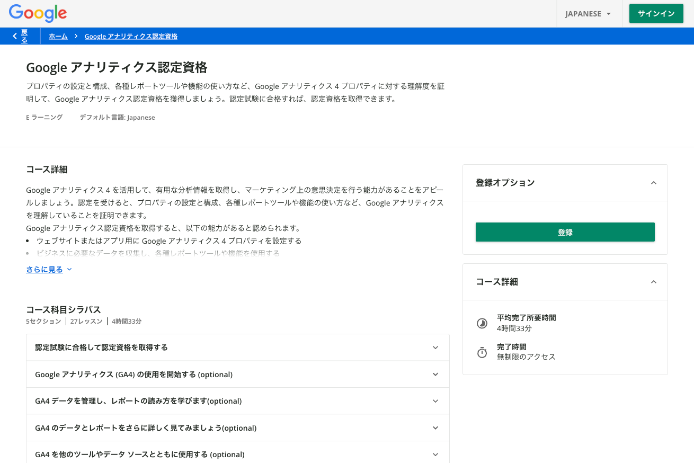Click the green 登録 button
The image size is (694, 463).
coord(565,232)
